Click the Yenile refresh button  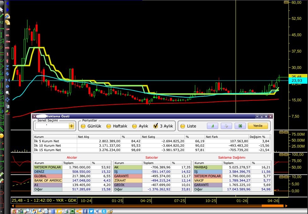pos(258,126)
